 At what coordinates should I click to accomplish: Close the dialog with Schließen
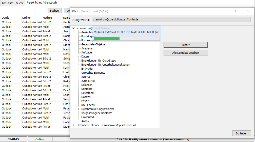tap(242, 133)
